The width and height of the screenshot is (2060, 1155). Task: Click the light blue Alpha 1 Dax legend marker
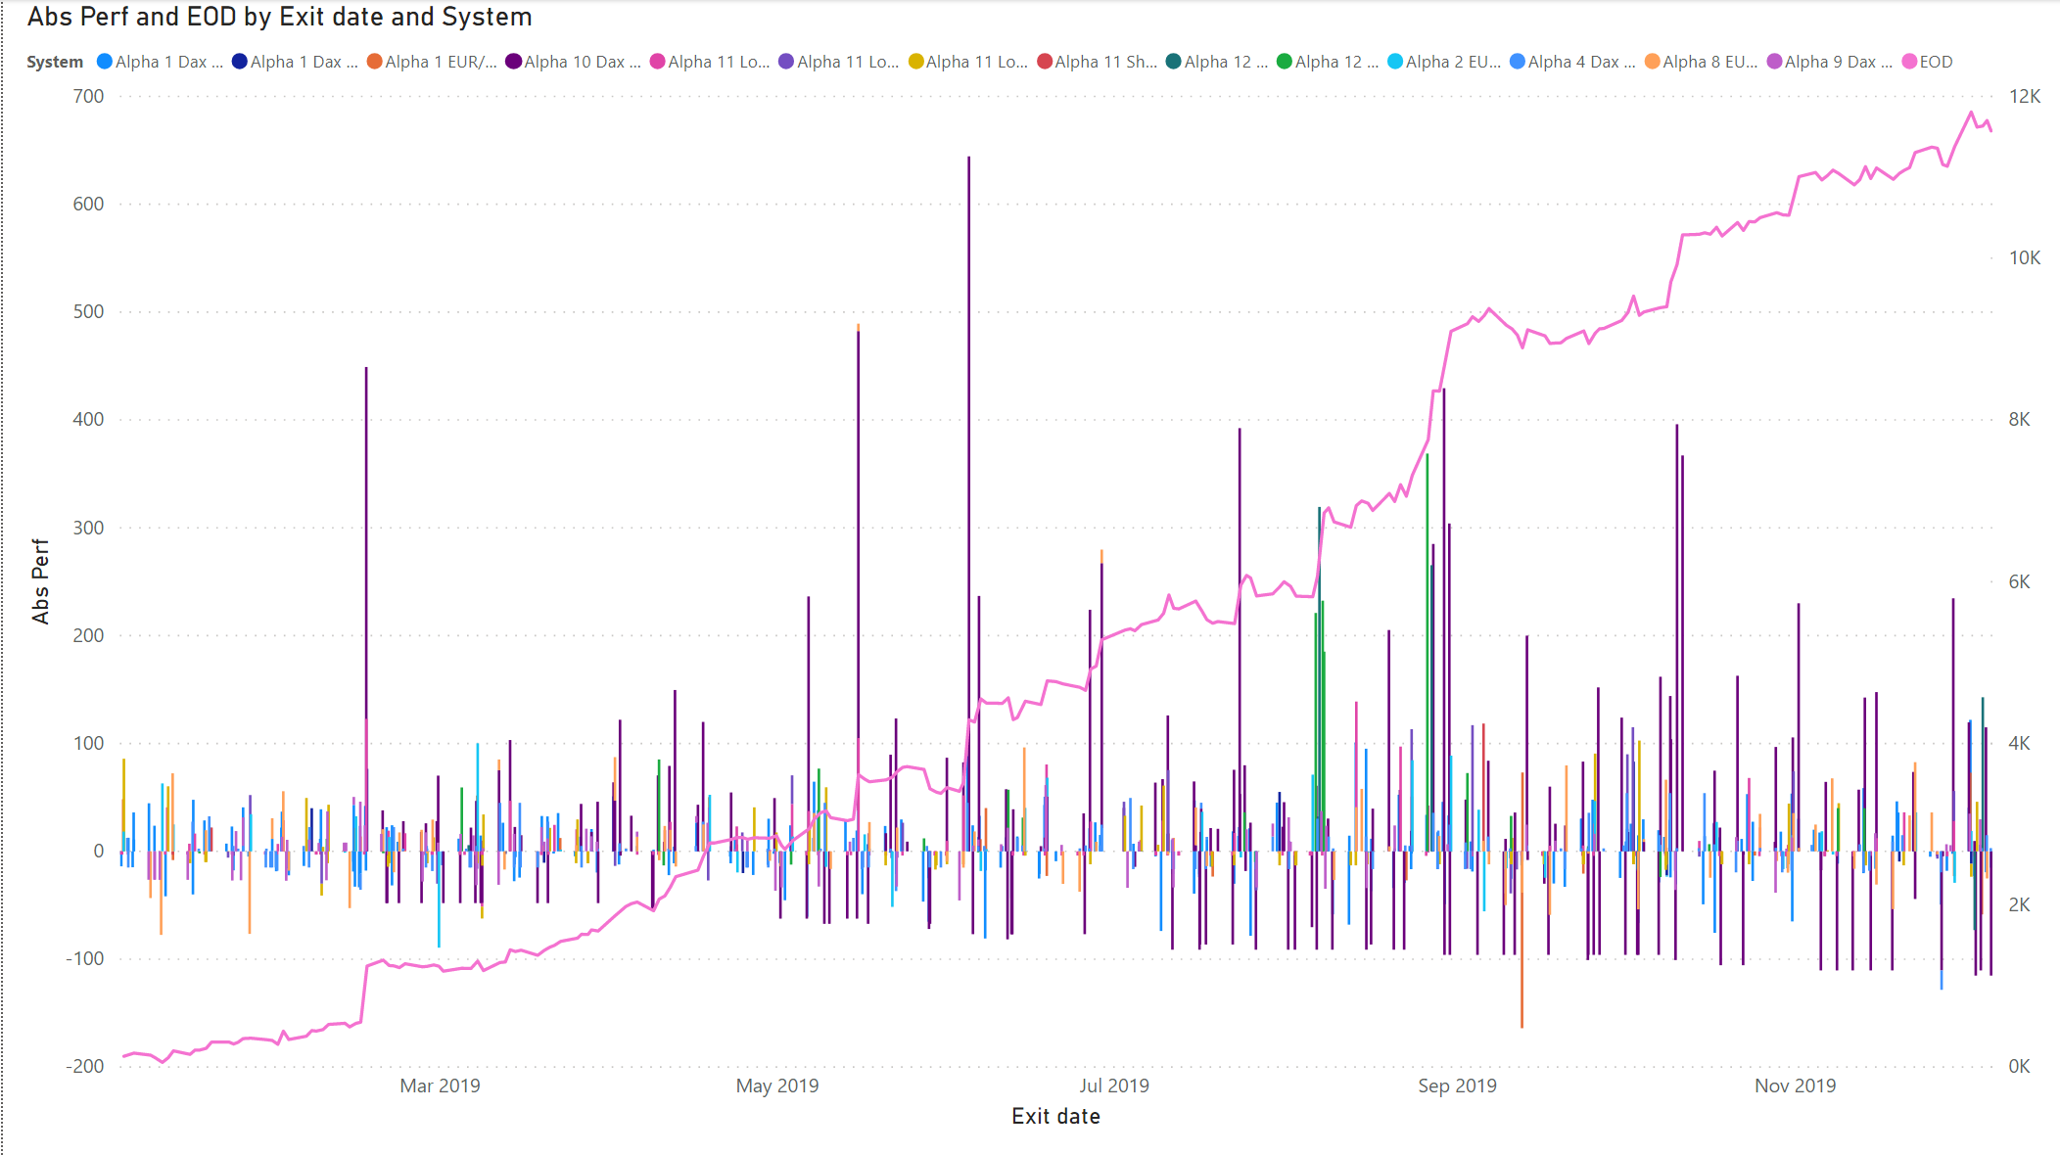(x=105, y=62)
